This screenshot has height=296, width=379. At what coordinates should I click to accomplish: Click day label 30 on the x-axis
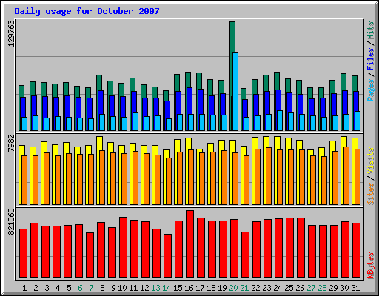point(344,288)
